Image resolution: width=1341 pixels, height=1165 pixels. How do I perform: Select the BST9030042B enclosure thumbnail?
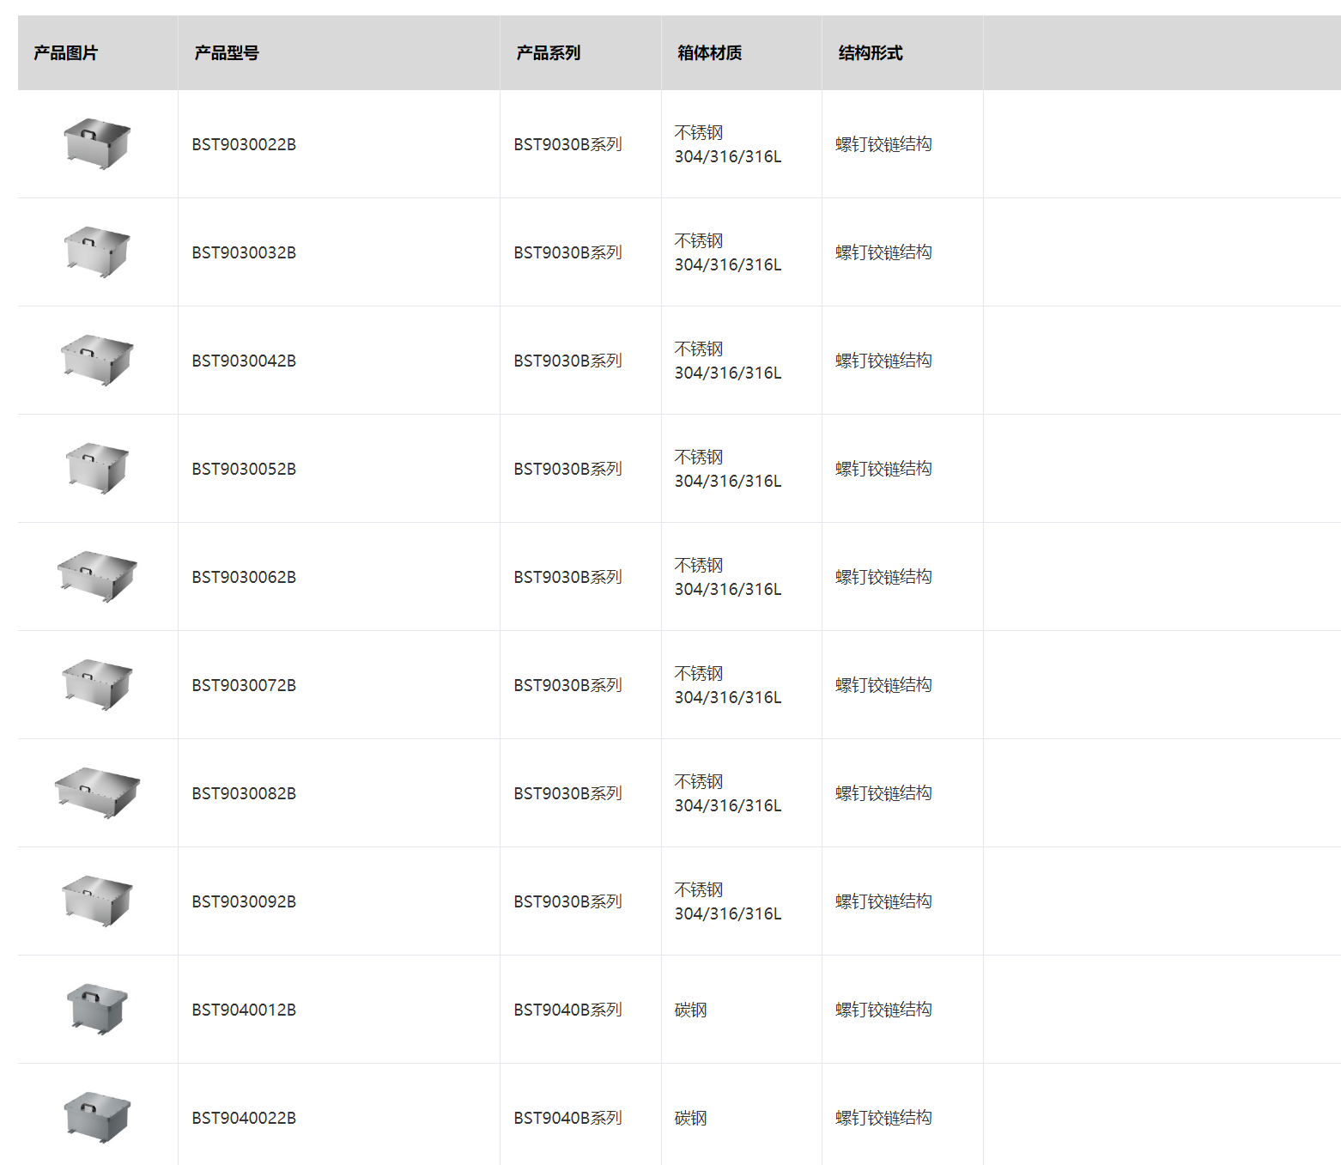click(x=97, y=360)
